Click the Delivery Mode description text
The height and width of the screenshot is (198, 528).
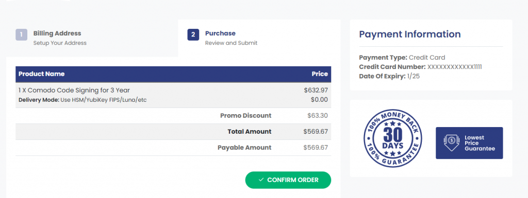[82, 100]
